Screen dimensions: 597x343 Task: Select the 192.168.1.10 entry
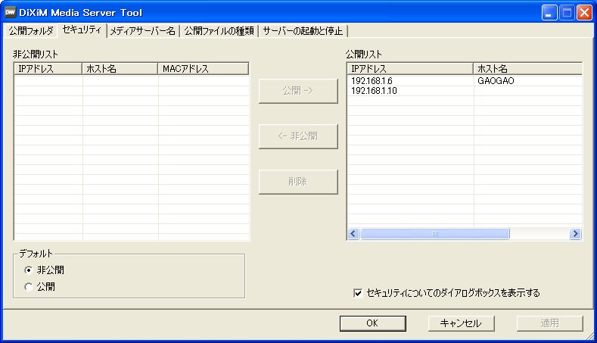coord(465,91)
